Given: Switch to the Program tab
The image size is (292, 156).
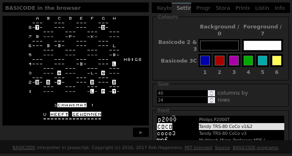Looking at the screenshot, I should coord(203,8).
